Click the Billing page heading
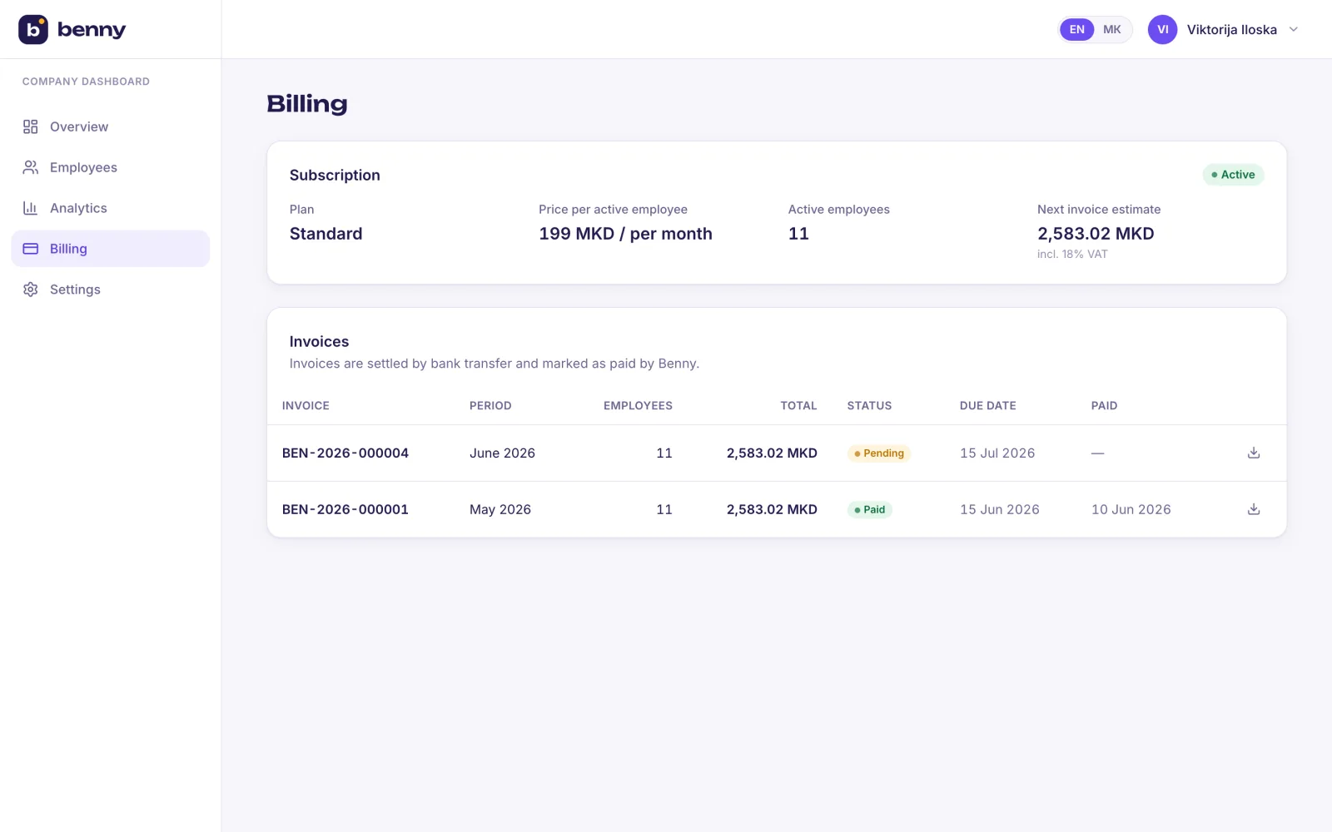1332x832 pixels. (307, 104)
